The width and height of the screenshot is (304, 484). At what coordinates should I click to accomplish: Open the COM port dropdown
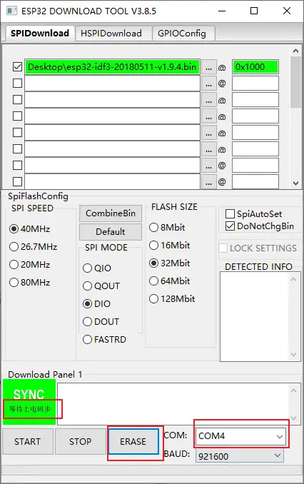240,436
